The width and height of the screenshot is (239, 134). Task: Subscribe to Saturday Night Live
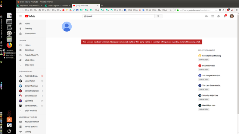click(204, 99)
